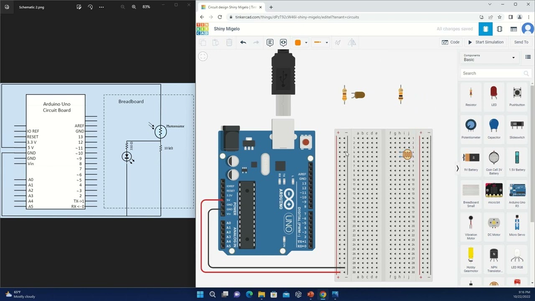Viewport: 535px width, 301px height.
Task: Select the Micro Servo component
Action: (517, 226)
